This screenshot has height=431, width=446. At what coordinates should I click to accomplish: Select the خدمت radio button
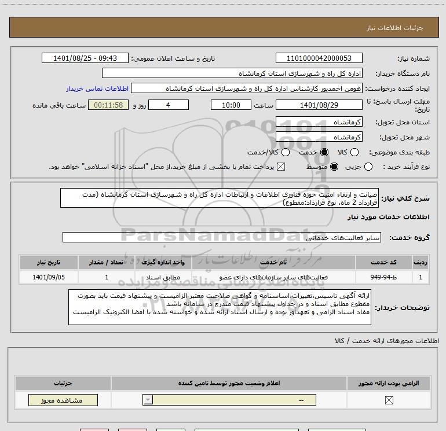click(324, 152)
